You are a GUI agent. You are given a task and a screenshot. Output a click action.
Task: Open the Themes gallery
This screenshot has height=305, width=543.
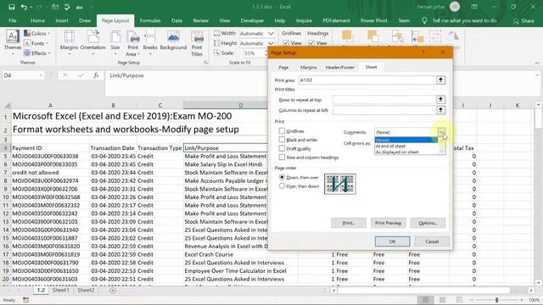pyautogui.click(x=13, y=42)
